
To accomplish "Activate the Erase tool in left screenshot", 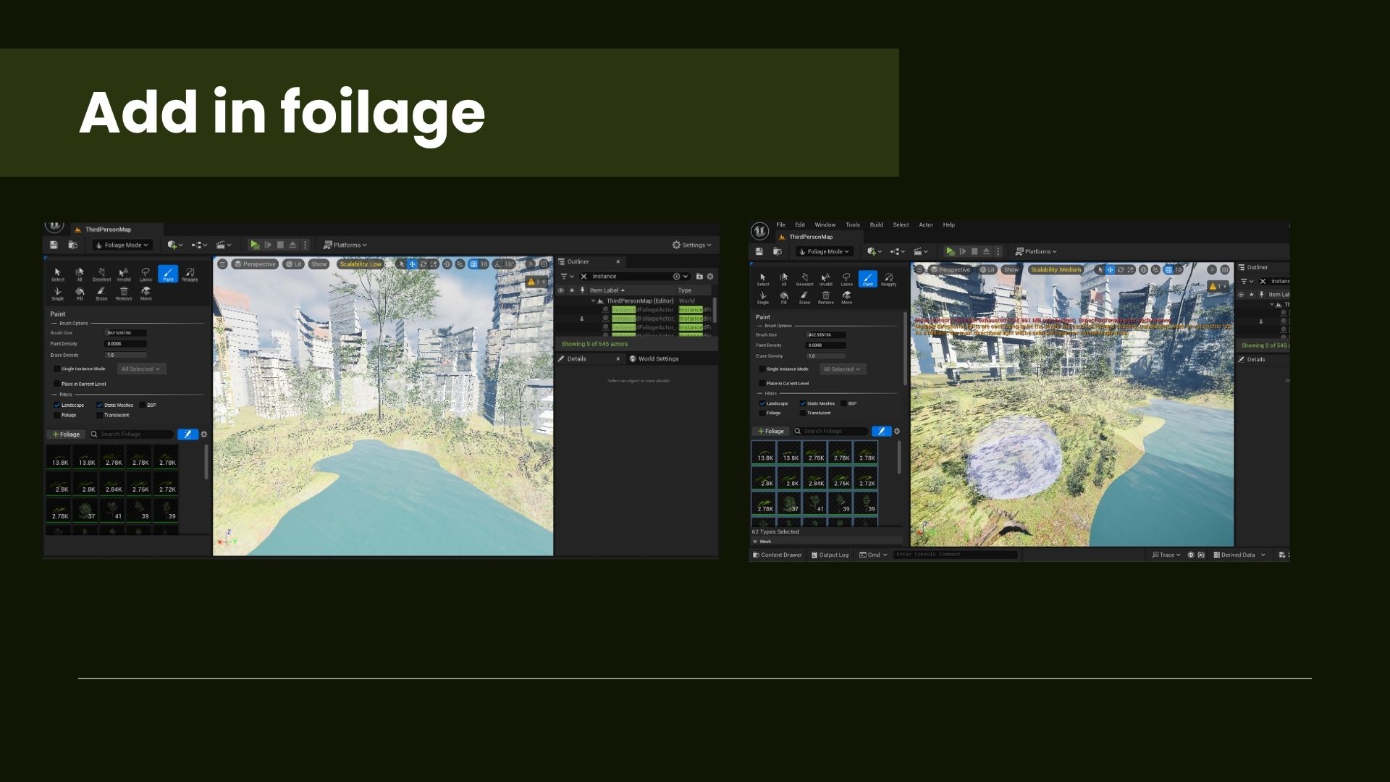I will pyautogui.click(x=101, y=293).
